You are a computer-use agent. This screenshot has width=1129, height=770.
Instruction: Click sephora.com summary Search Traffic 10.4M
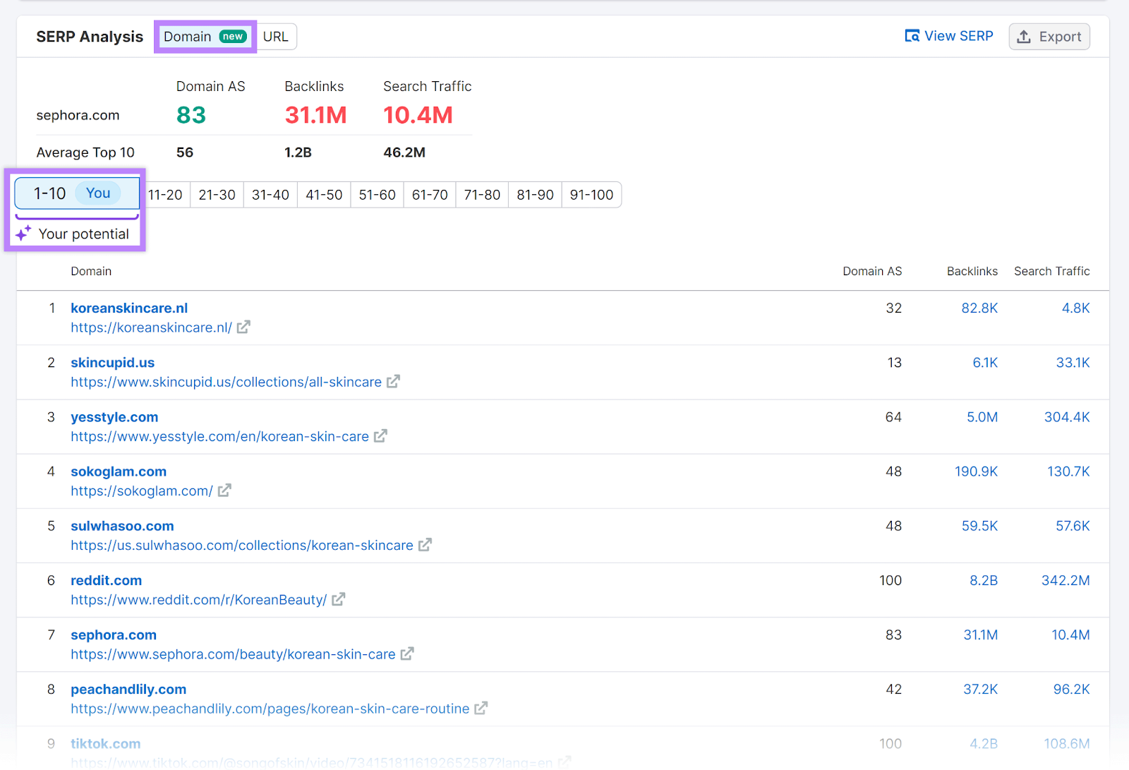coord(418,115)
